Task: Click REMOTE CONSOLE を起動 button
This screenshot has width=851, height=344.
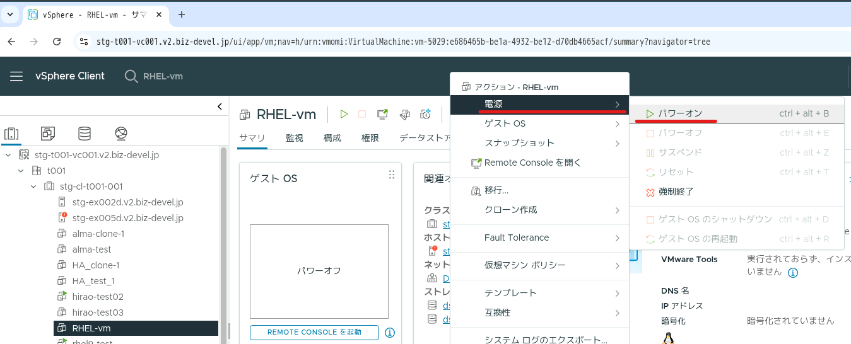Action: [x=314, y=333]
